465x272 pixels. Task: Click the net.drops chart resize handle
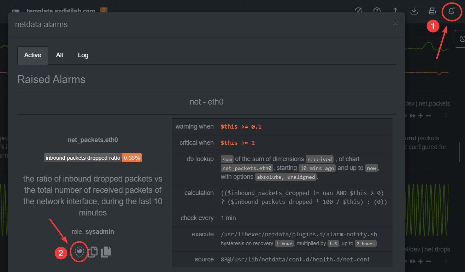pos(446,261)
